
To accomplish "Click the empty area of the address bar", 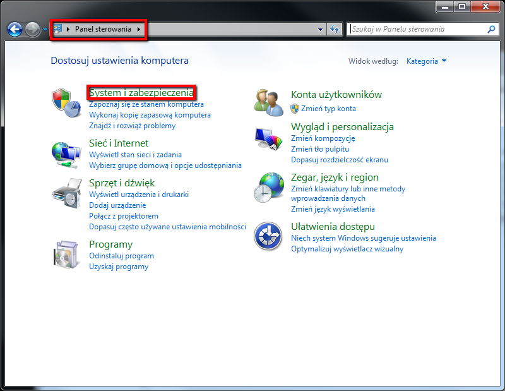I will (230, 29).
